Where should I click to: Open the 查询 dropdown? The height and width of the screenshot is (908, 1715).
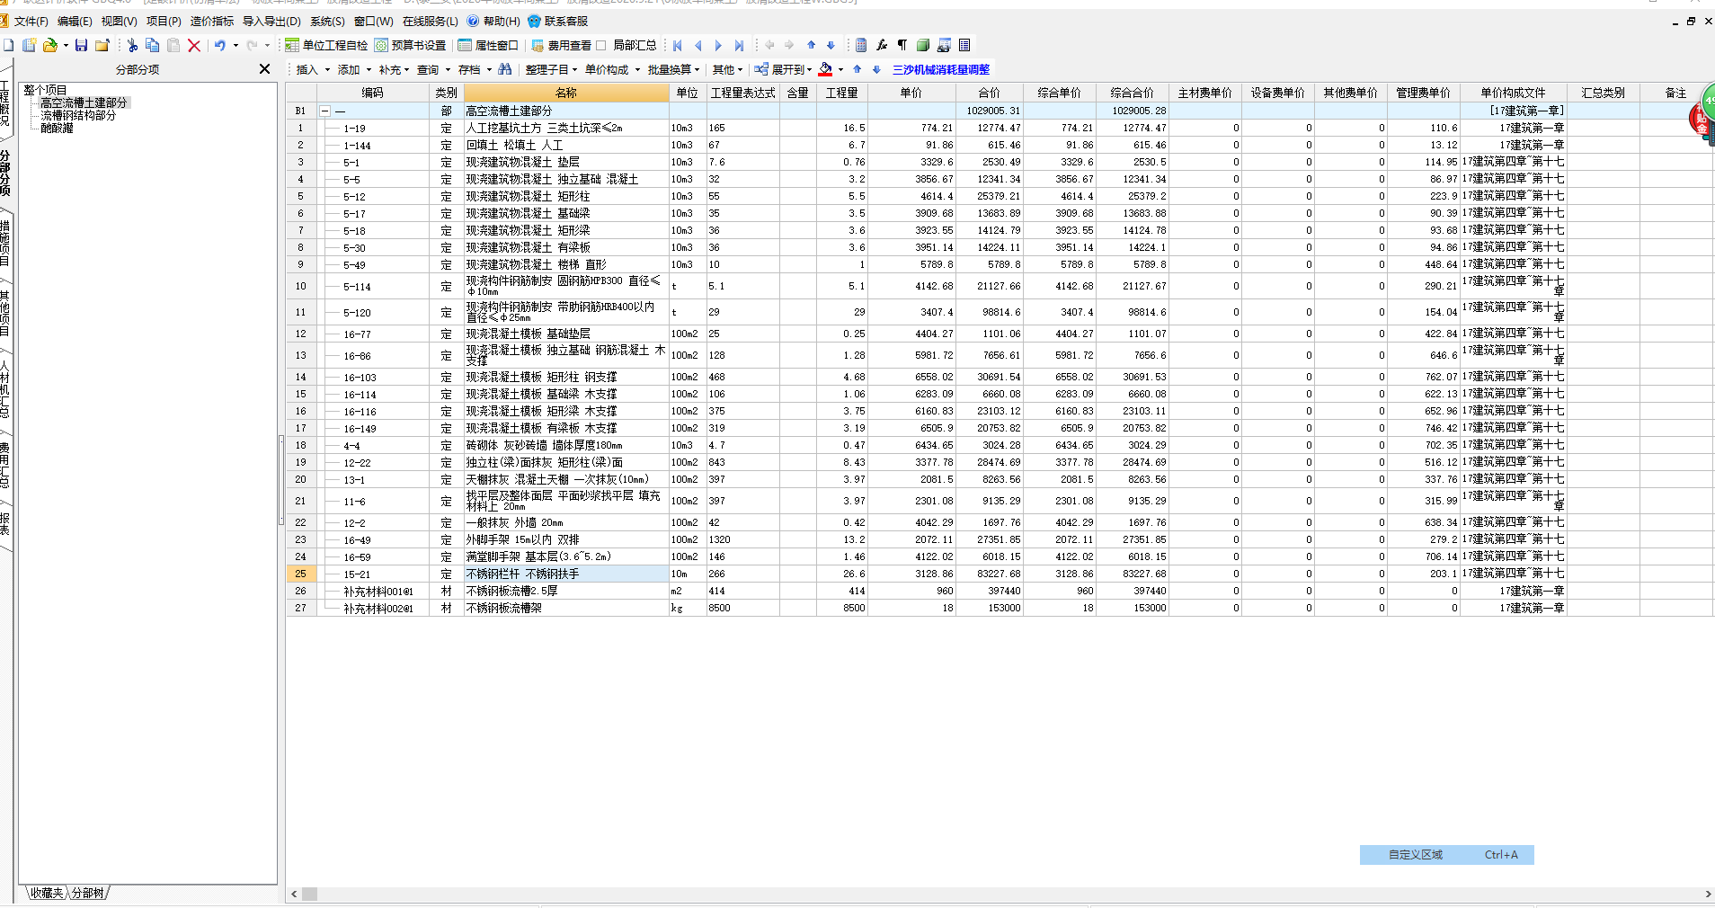[x=433, y=69]
